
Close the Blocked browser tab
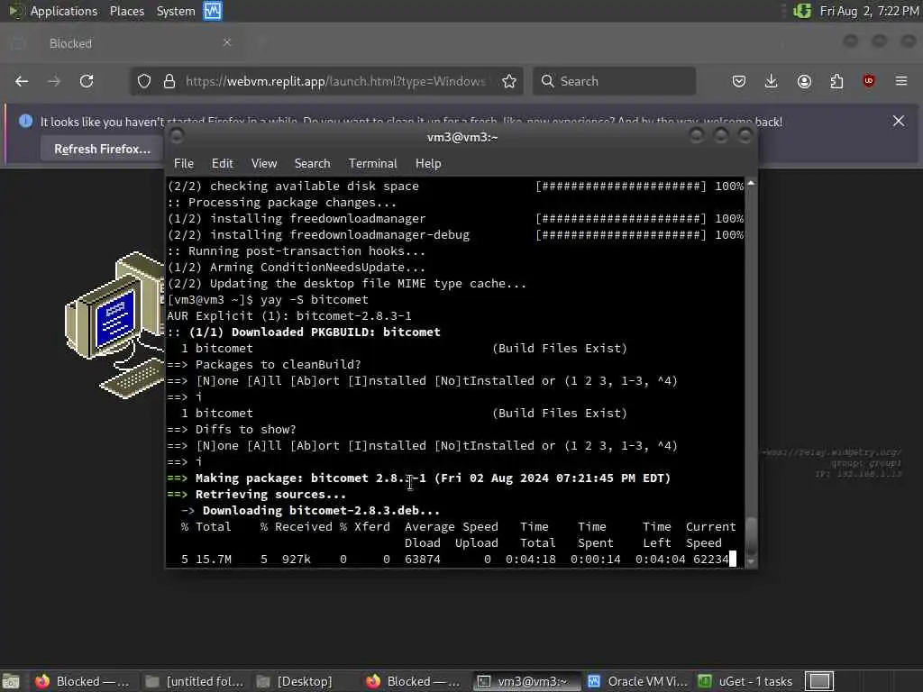click(x=226, y=42)
